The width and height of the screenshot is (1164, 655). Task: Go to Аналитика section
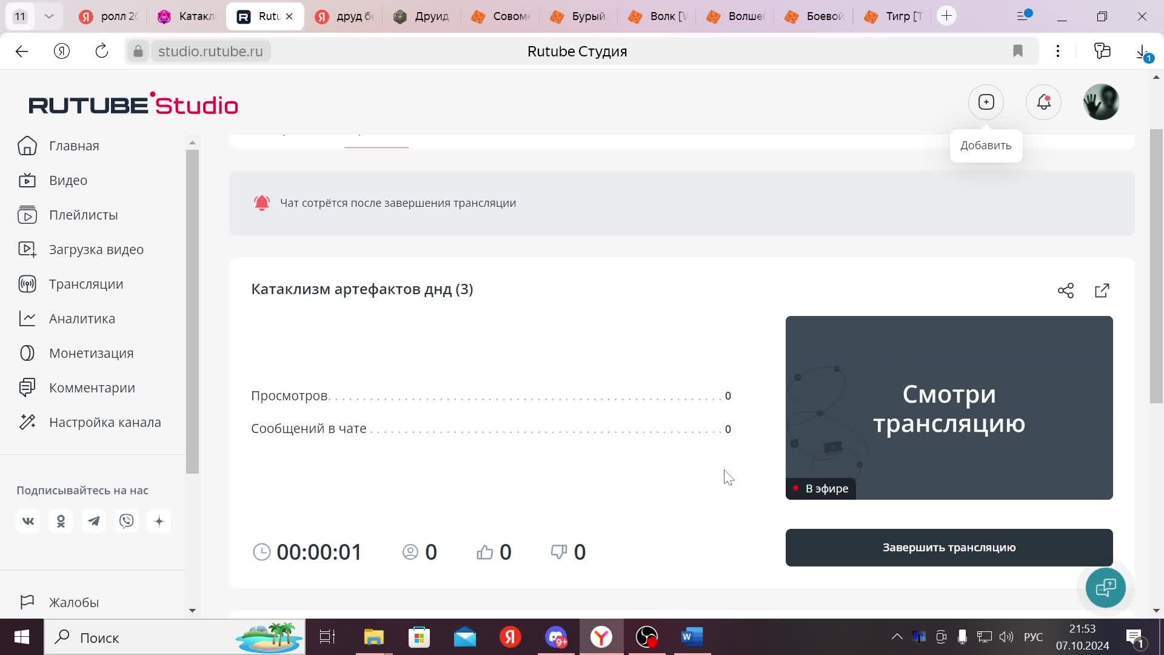82,318
